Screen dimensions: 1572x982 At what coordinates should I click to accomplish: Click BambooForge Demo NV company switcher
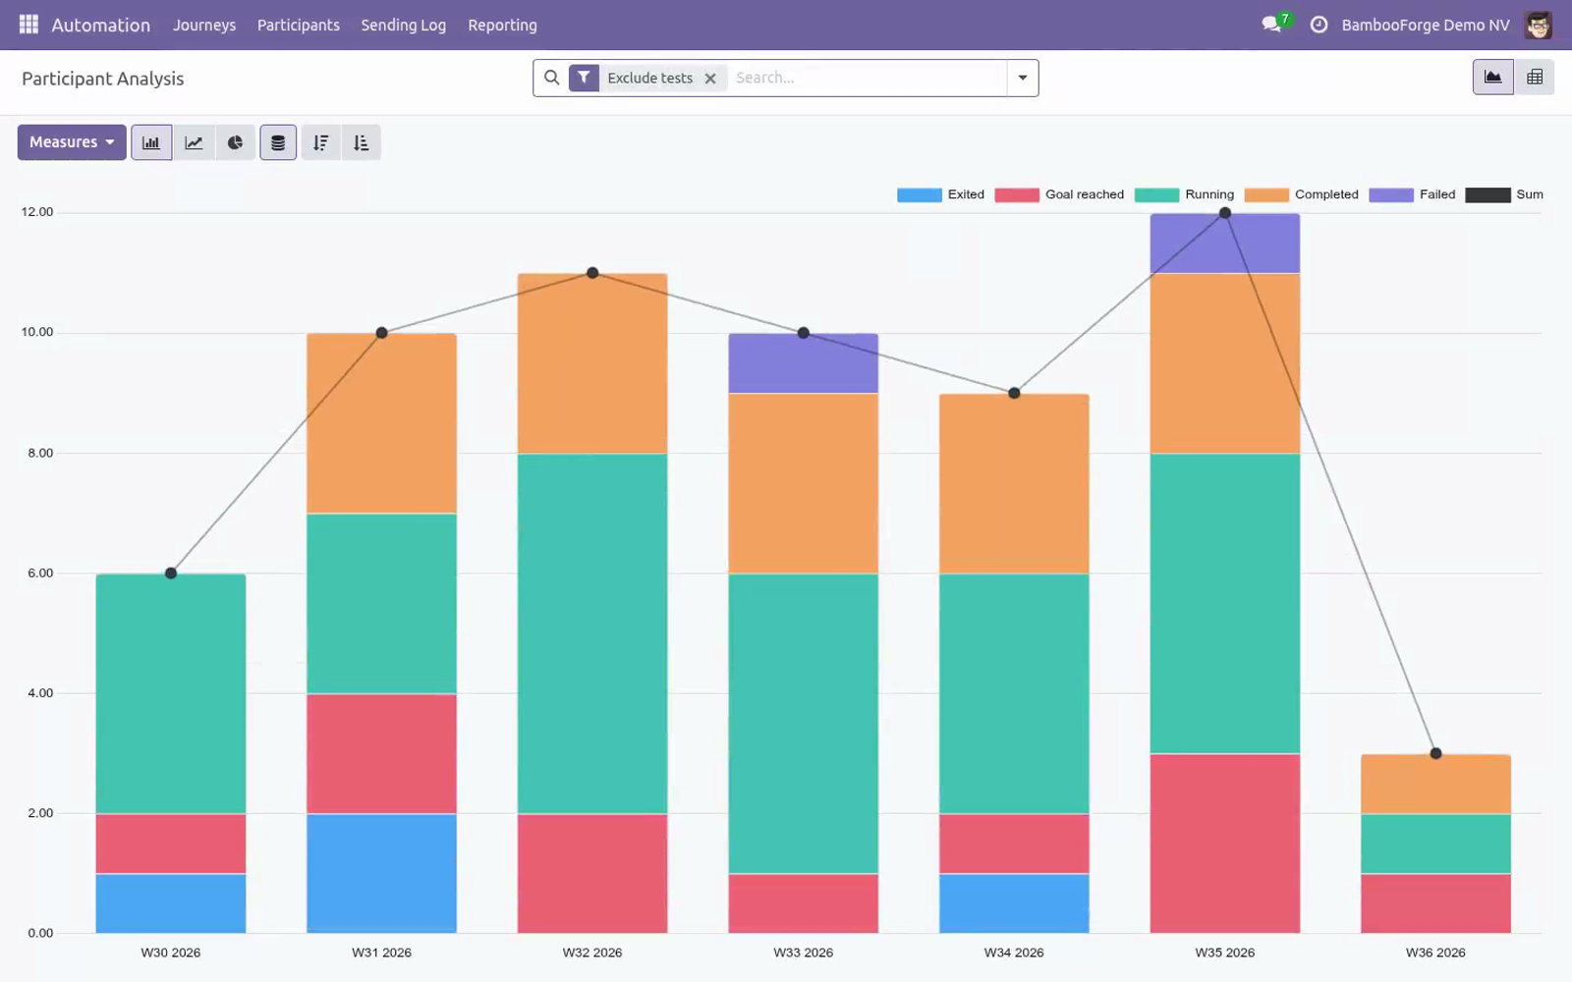pyautogui.click(x=1426, y=25)
